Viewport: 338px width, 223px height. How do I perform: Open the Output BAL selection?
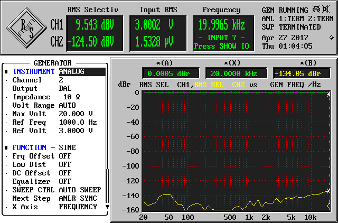[x=65, y=88]
